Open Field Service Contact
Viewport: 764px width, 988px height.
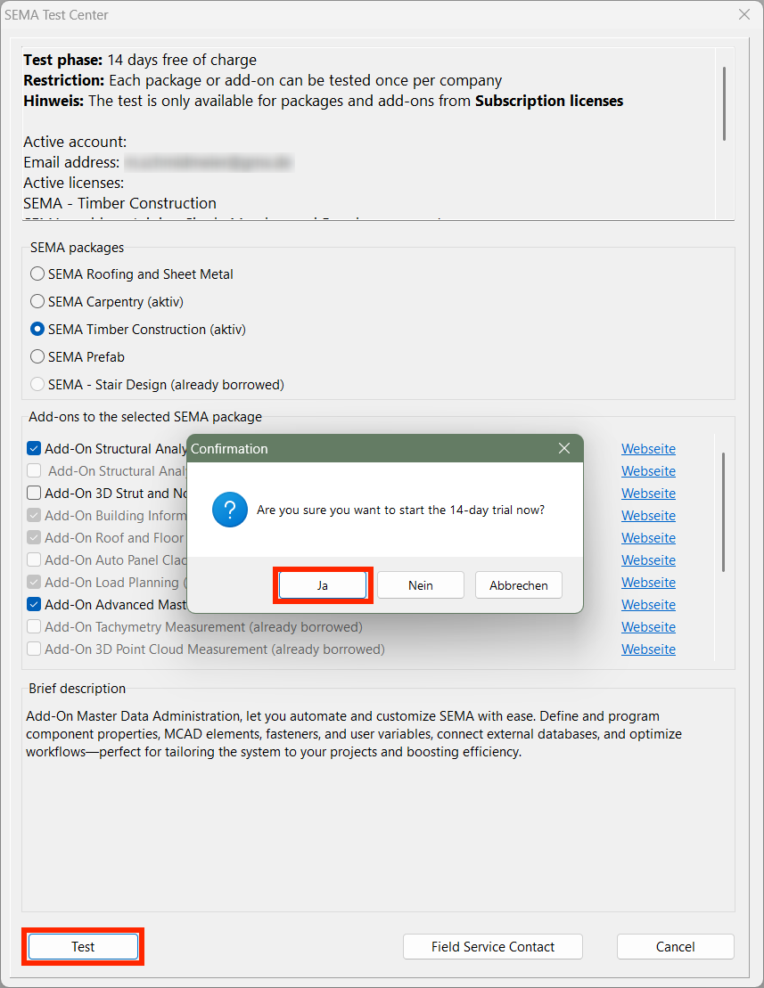click(492, 947)
